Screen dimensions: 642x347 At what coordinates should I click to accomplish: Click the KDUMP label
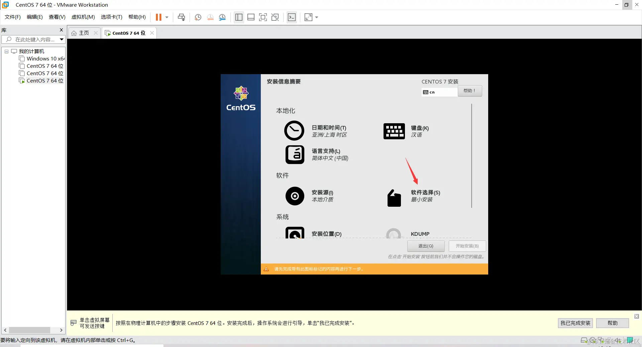(420, 234)
